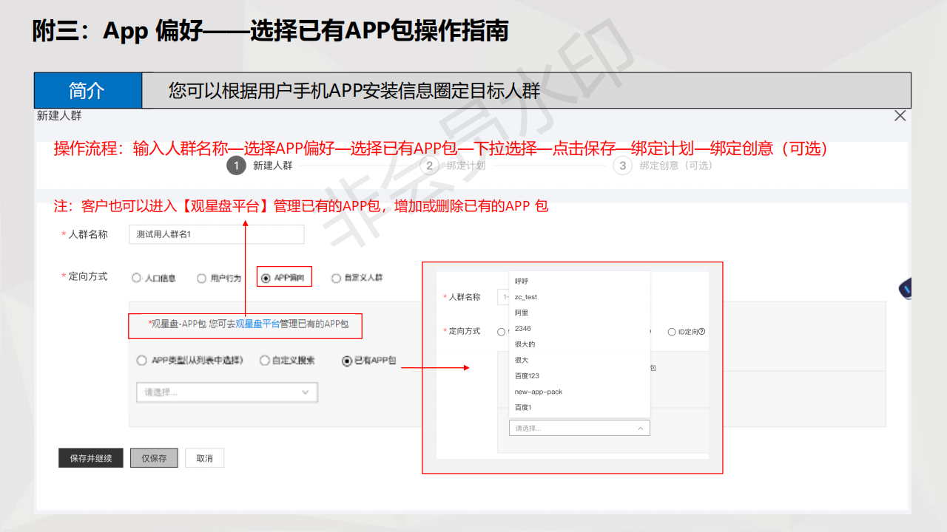Select the 人口信息 radio option
The width and height of the screenshot is (947, 532).
(136, 279)
